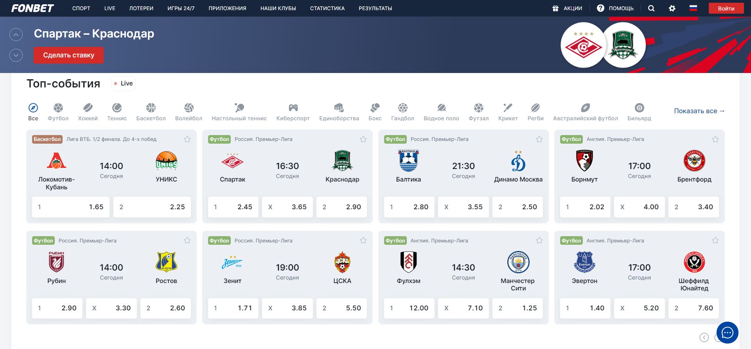Favorite the Зенит vs ЦСКА match
This screenshot has width=751, height=349.
tap(363, 240)
